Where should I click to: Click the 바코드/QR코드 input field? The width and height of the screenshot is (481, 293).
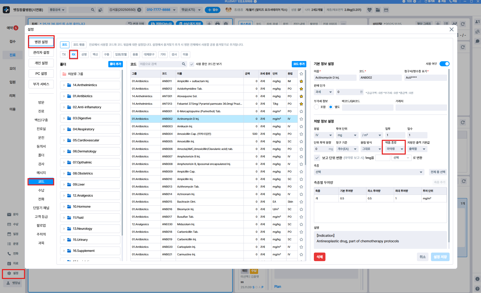point(367,107)
